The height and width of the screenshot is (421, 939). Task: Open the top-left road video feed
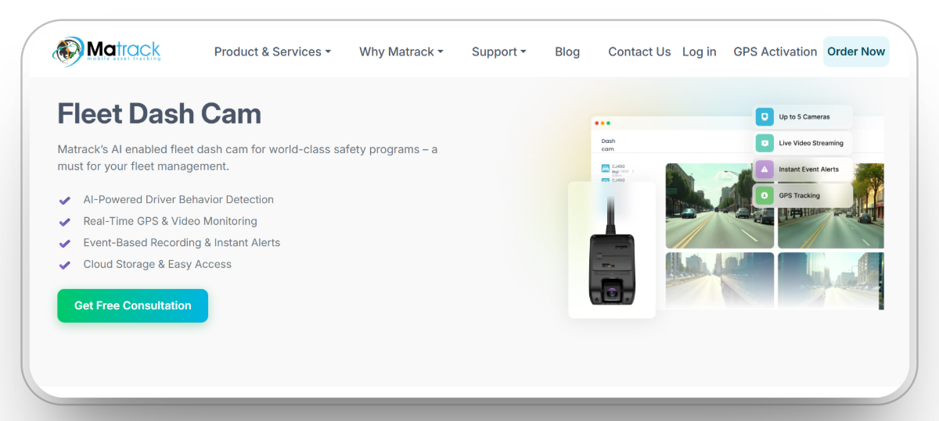pos(719,205)
